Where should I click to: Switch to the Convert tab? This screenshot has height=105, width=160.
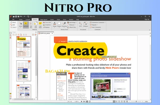(x=28, y=20)
